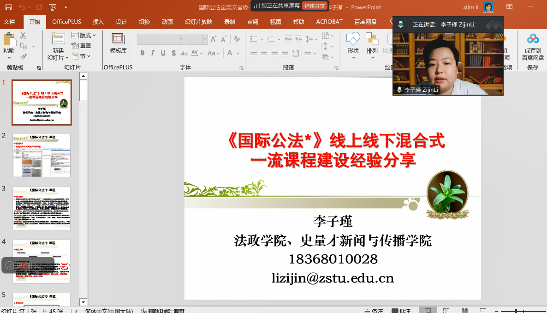Image resolution: width=547 pixels, height=313 pixels.
Task: Select slide 3 thumbnail in the panel
Action: (42, 208)
